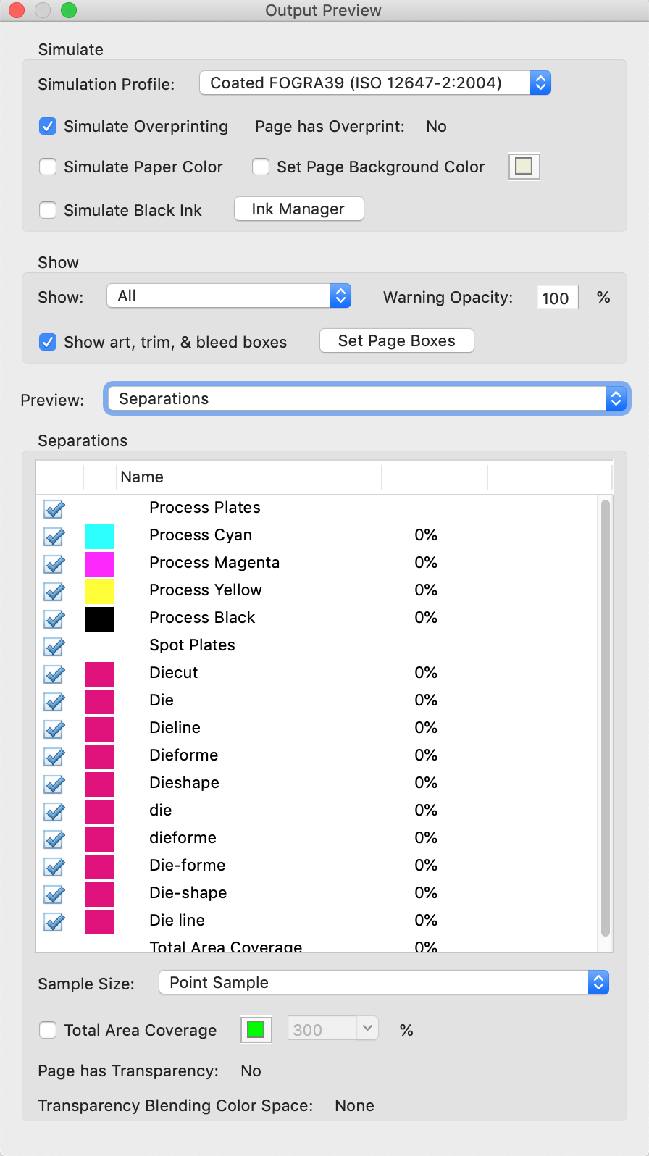
Task: Toggle visibility of all Process Plates
Action: [x=54, y=508]
